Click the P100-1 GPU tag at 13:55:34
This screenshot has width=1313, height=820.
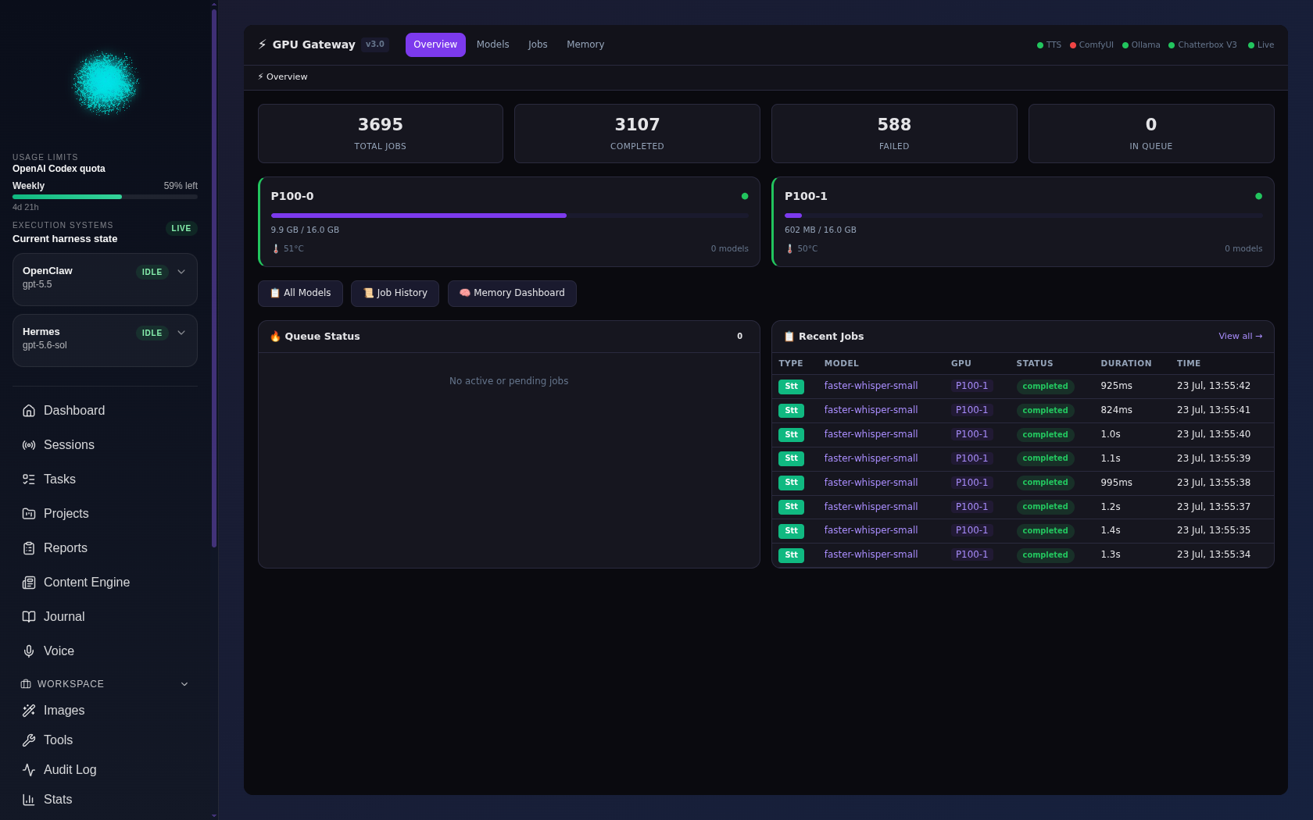point(971,555)
